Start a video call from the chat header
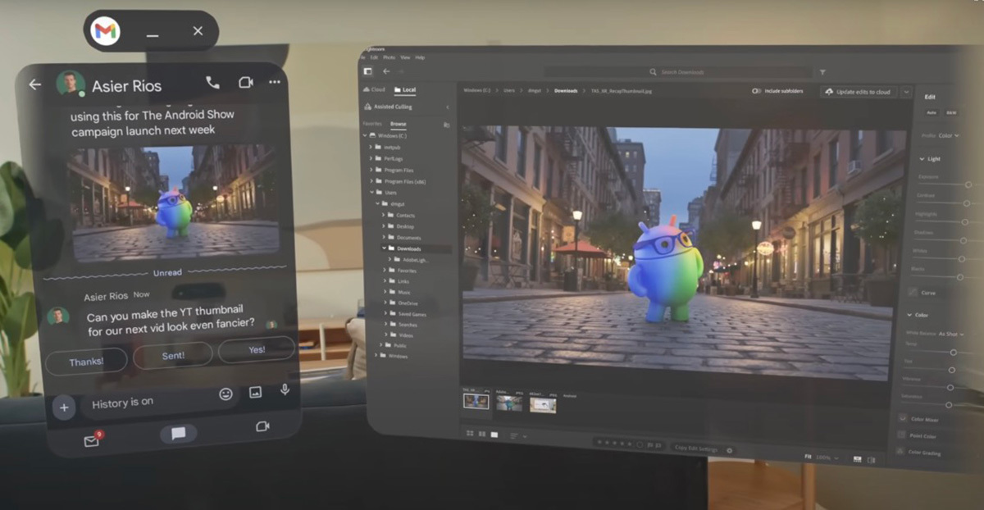984x510 pixels. (245, 82)
